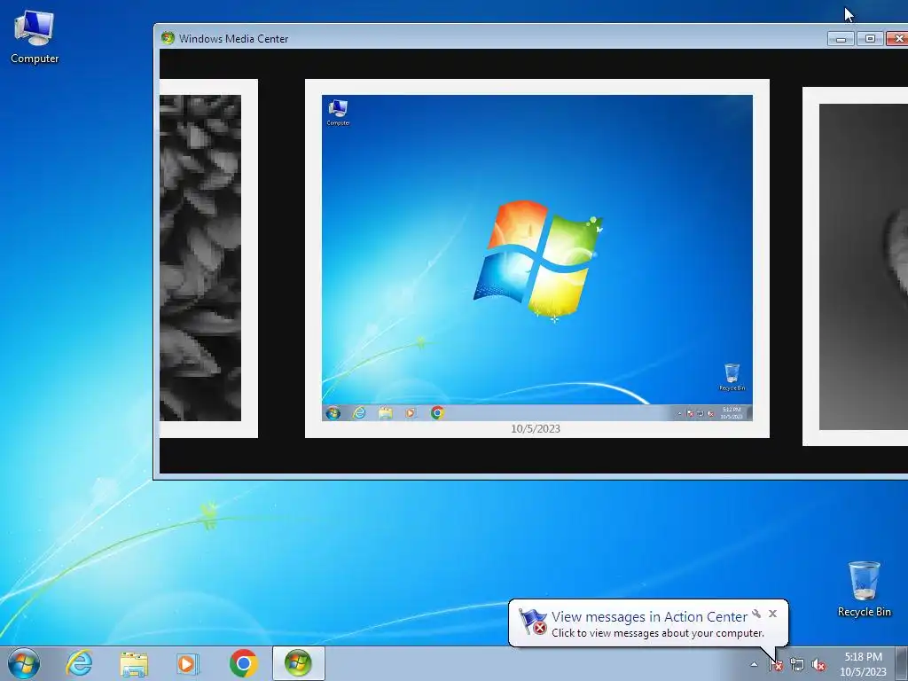The image size is (908, 681).
Task: Open the Computer desktop icon
Action: [35, 37]
